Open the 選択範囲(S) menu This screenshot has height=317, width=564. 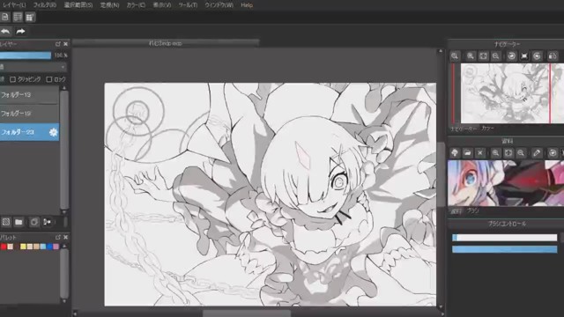coord(78,5)
